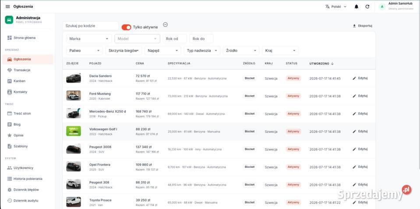This screenshot has height=209, width=420.
Task: Click the Blocket tag for Peugeot 3008
Action: (250, 149)
